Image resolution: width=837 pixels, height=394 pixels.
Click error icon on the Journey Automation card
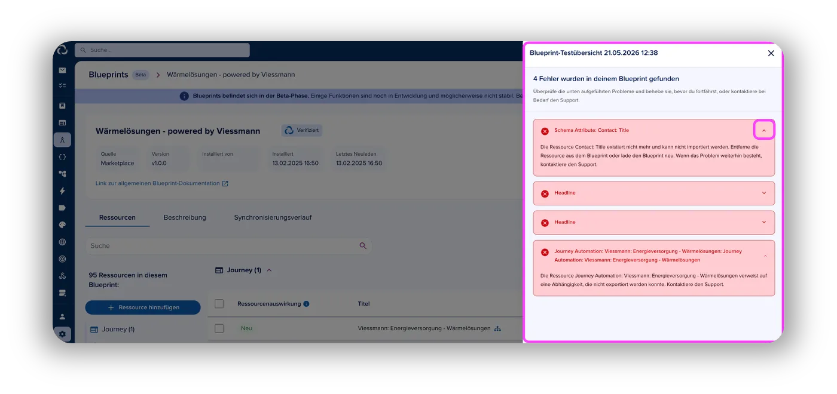[x=545, y=253]
